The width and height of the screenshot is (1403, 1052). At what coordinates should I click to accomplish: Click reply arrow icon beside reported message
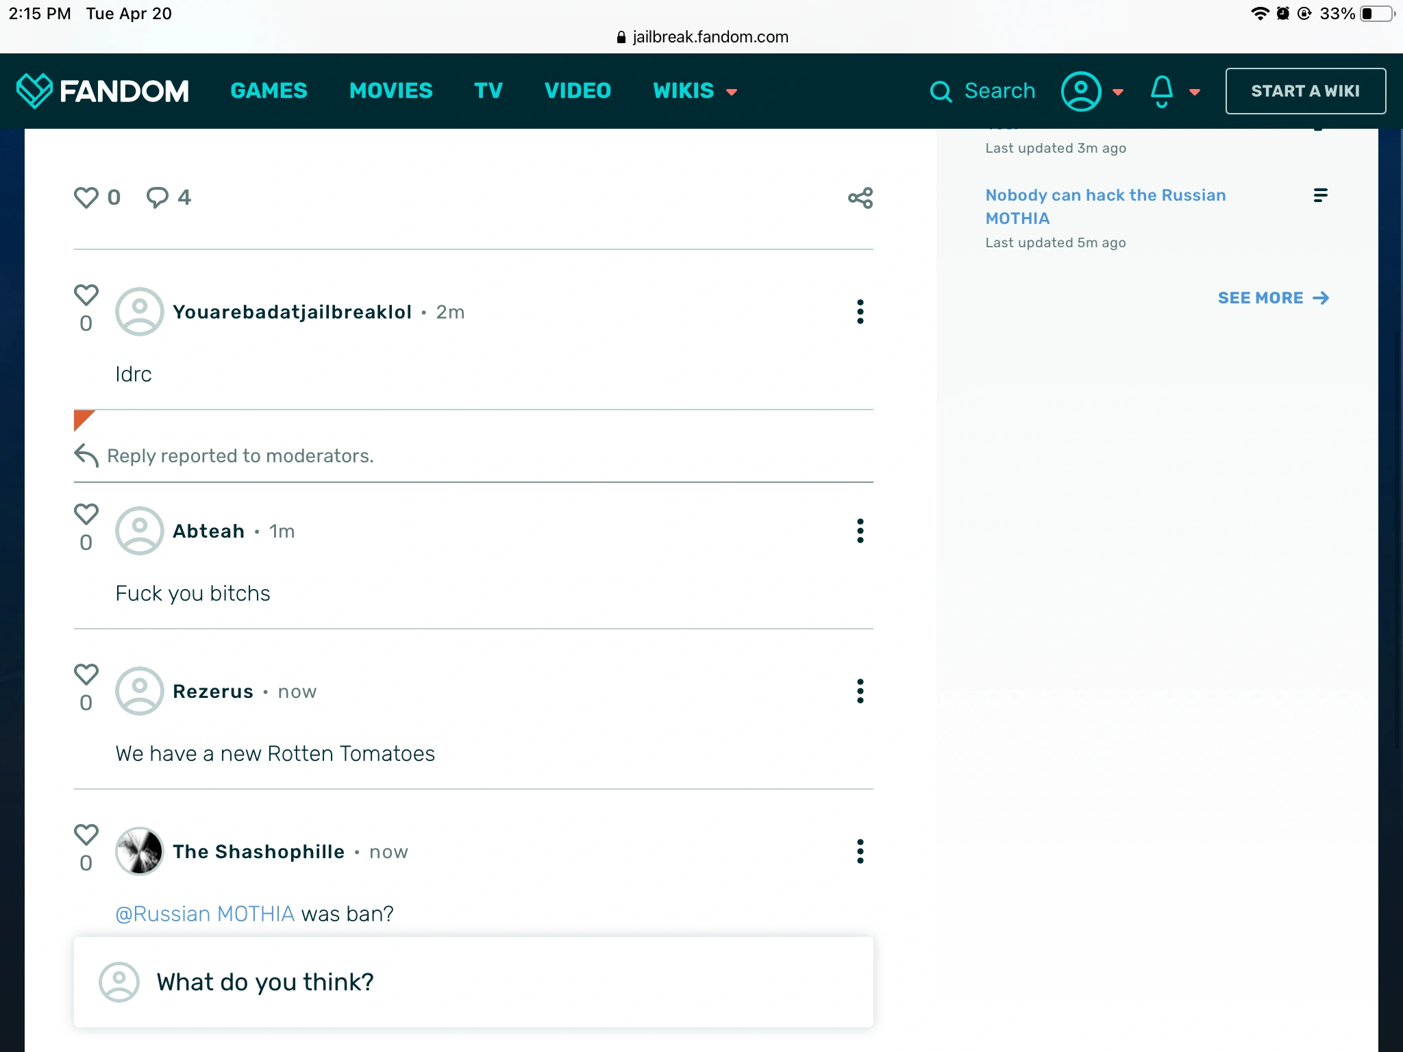coord(86,455)
